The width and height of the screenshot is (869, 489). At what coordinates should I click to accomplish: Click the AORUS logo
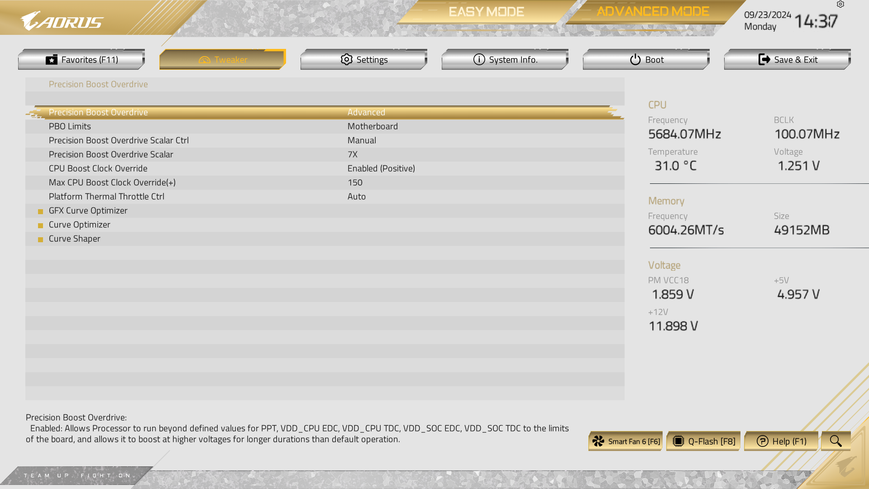tap(62, 21)
